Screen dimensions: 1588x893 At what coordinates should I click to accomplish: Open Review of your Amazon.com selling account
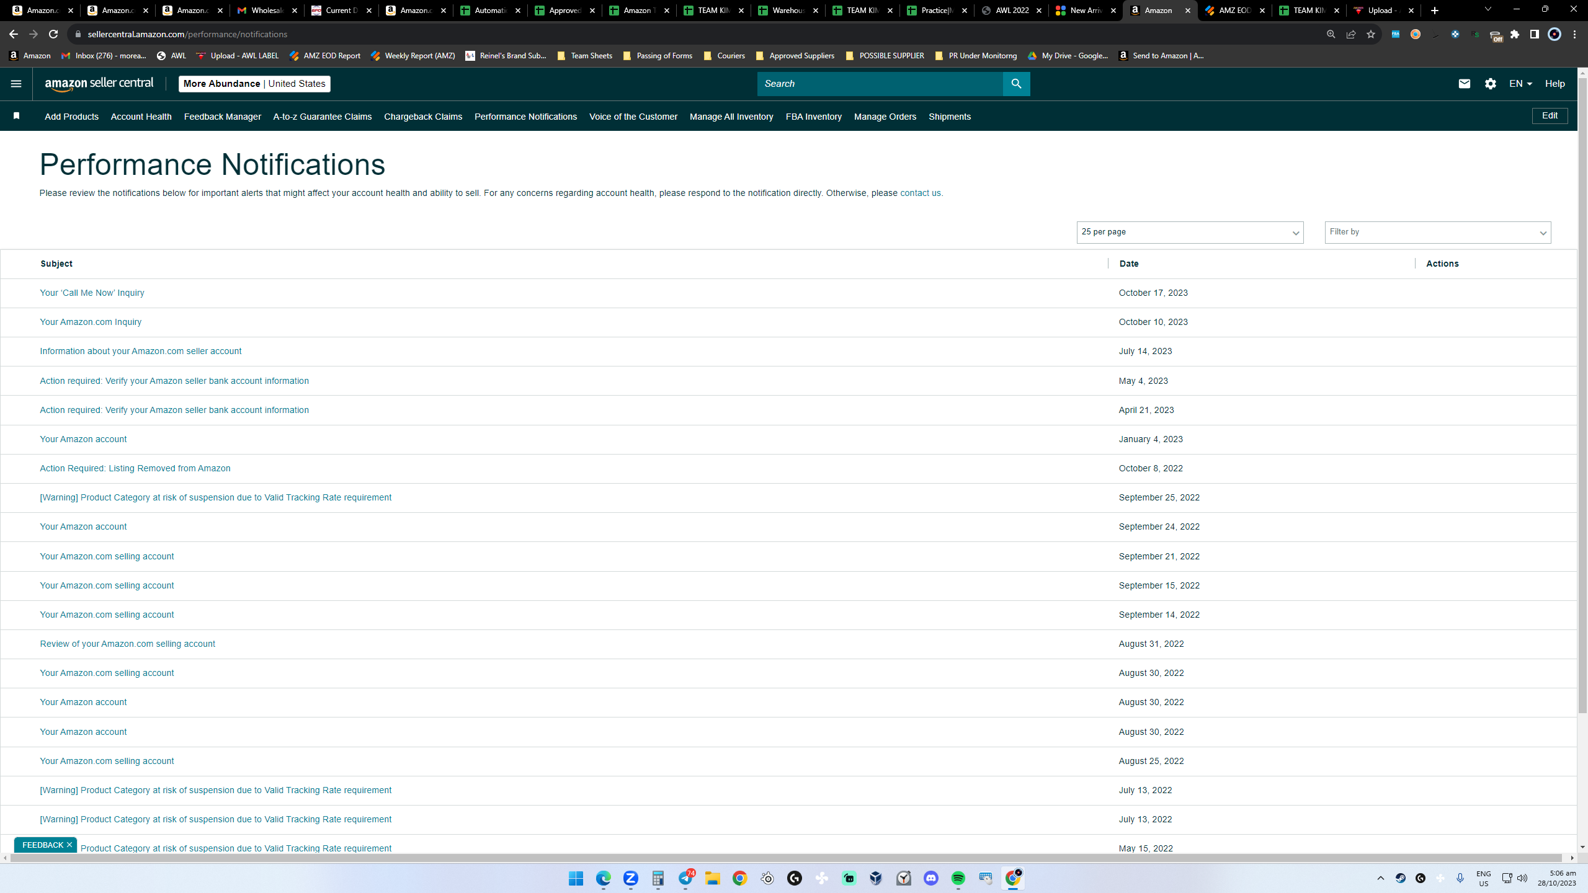[x=128, y=644]
